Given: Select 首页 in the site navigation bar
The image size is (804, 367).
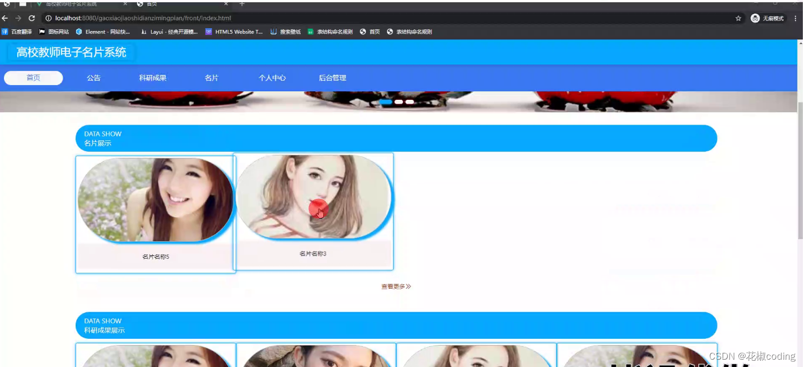Looking at the screenshot, I should (x=33, y=78).
